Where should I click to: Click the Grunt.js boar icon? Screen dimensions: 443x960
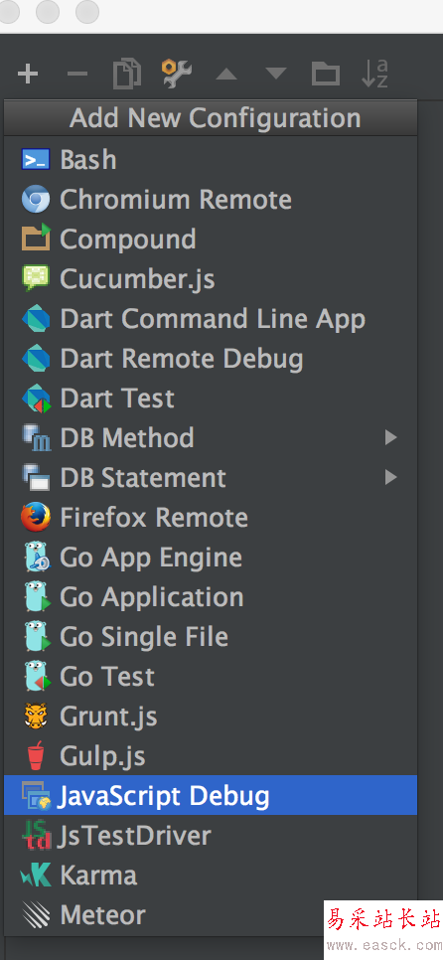pyautogui.click(x=36, y=716)
